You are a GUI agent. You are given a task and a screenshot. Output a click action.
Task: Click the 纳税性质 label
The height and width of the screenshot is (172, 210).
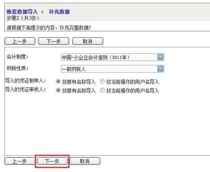(x=17, y=68)
